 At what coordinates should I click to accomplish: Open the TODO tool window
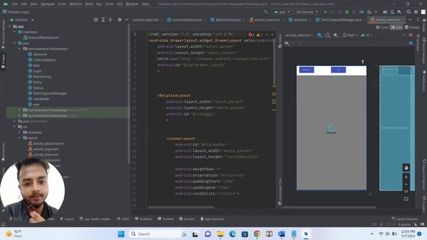[123, 219]
